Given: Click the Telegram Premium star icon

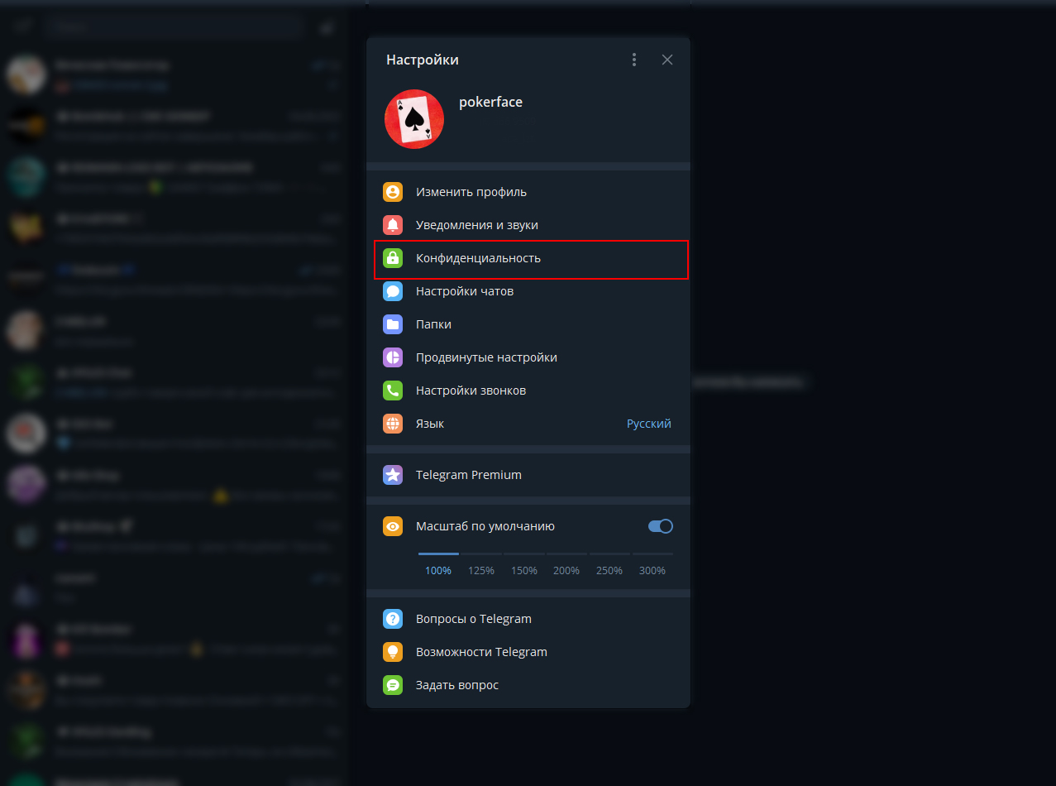Looking at the screenshot, I should coord(393,475).
